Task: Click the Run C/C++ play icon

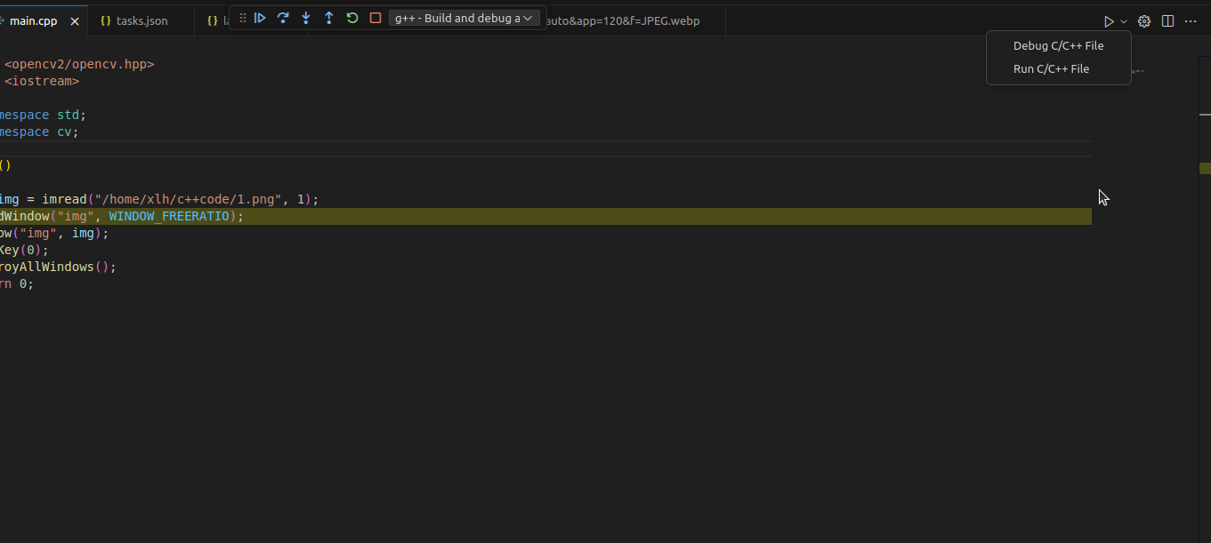Action: pos(1107,20)
